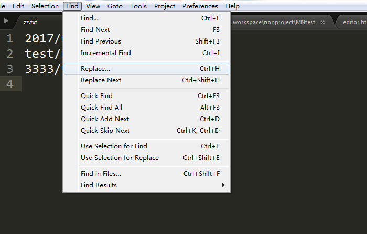This screenshot has width=367, height=234.
Task: Close the MNtest tab
Action: [322, 22]
